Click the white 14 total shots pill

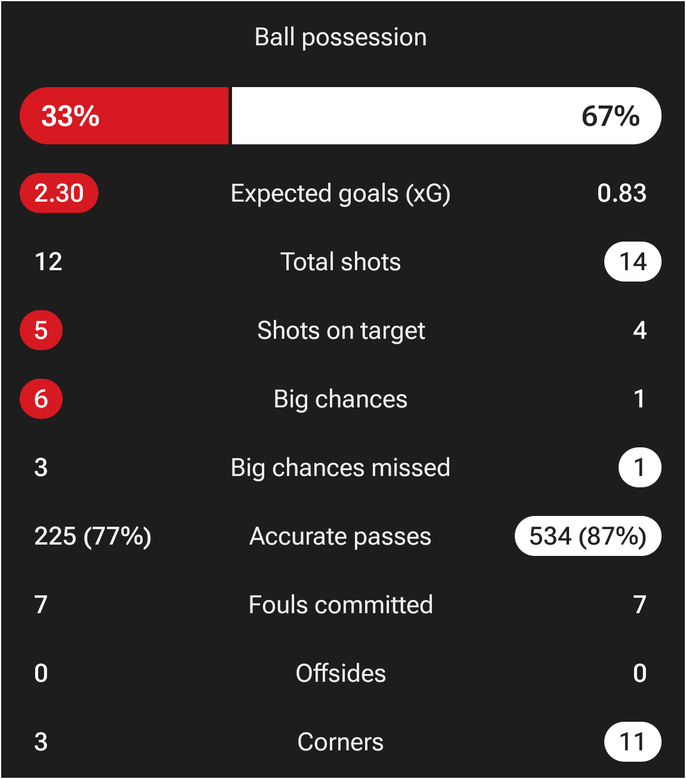pyautogui.click(x=633, y=262)
